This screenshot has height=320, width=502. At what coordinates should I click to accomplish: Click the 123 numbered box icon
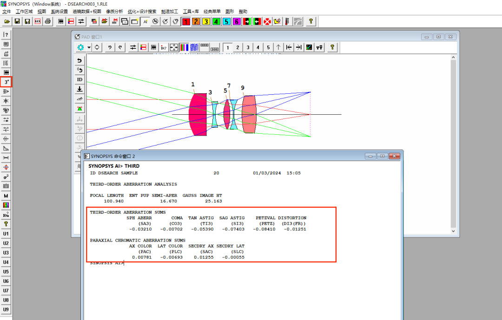(38, 21)
